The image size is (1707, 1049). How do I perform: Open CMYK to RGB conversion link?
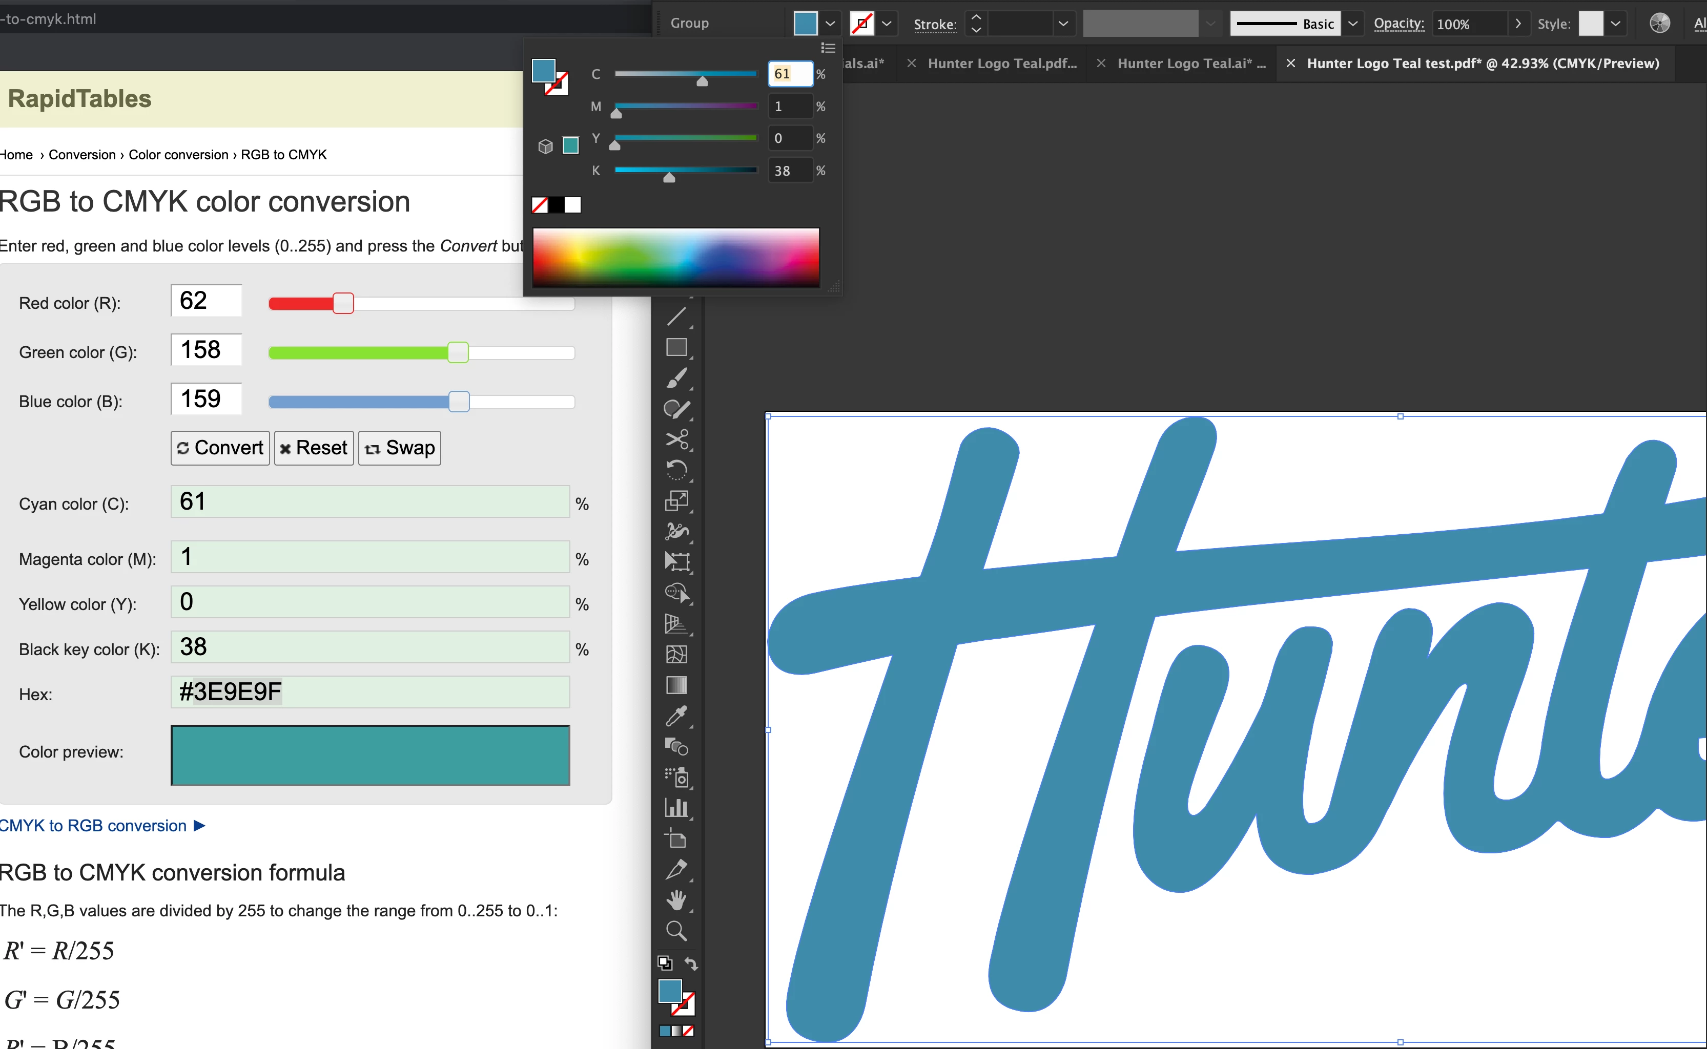coord(94,826)
